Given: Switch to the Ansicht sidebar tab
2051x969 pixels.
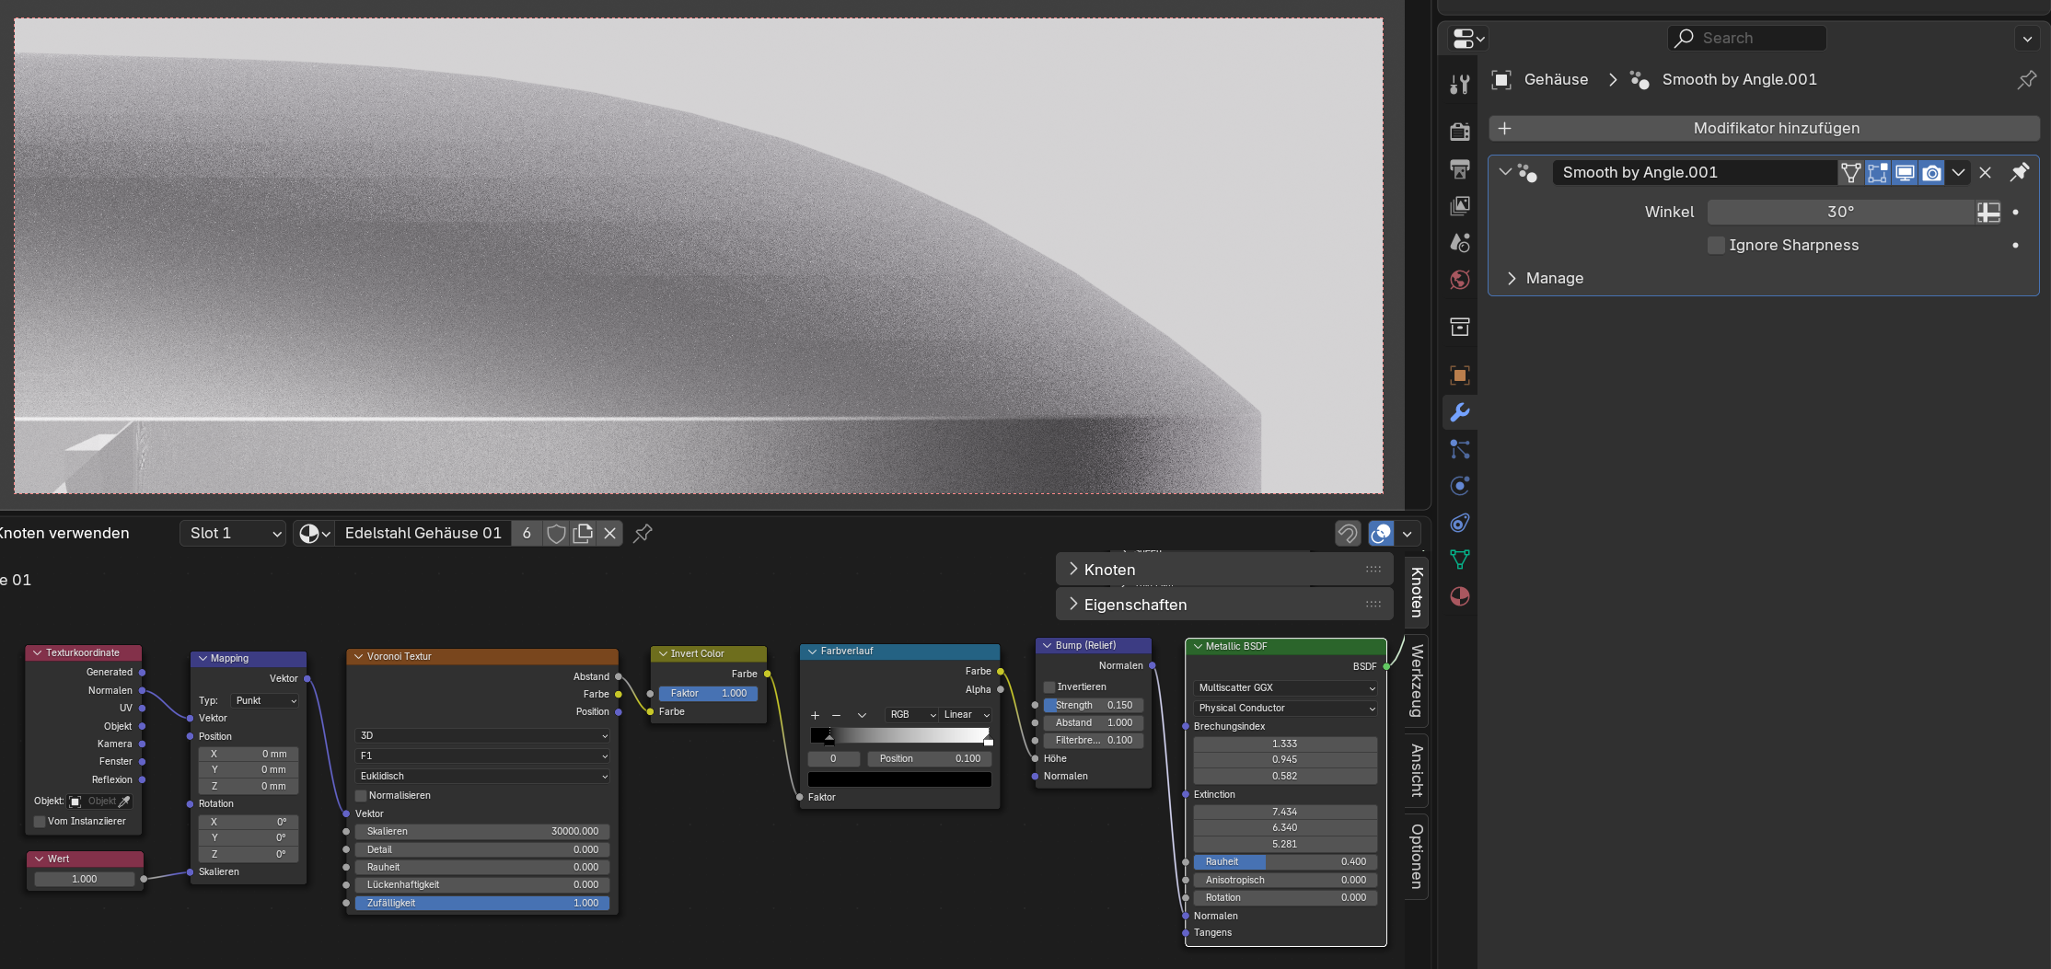Looking at the screenshot, I should (x=1417, y=770).
